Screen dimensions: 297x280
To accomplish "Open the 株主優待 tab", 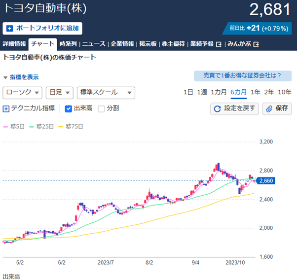I will pyautogui.click(x=173, y=44).
